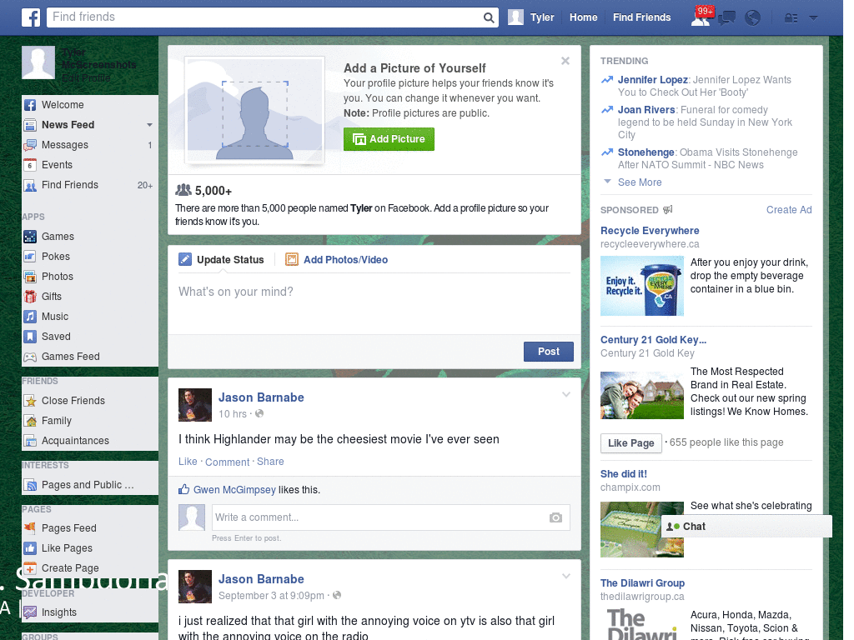Viewport: 854px width, 640px height.
Task: Click Find Friends in the top bar
Action: click(x=641, y=17)
